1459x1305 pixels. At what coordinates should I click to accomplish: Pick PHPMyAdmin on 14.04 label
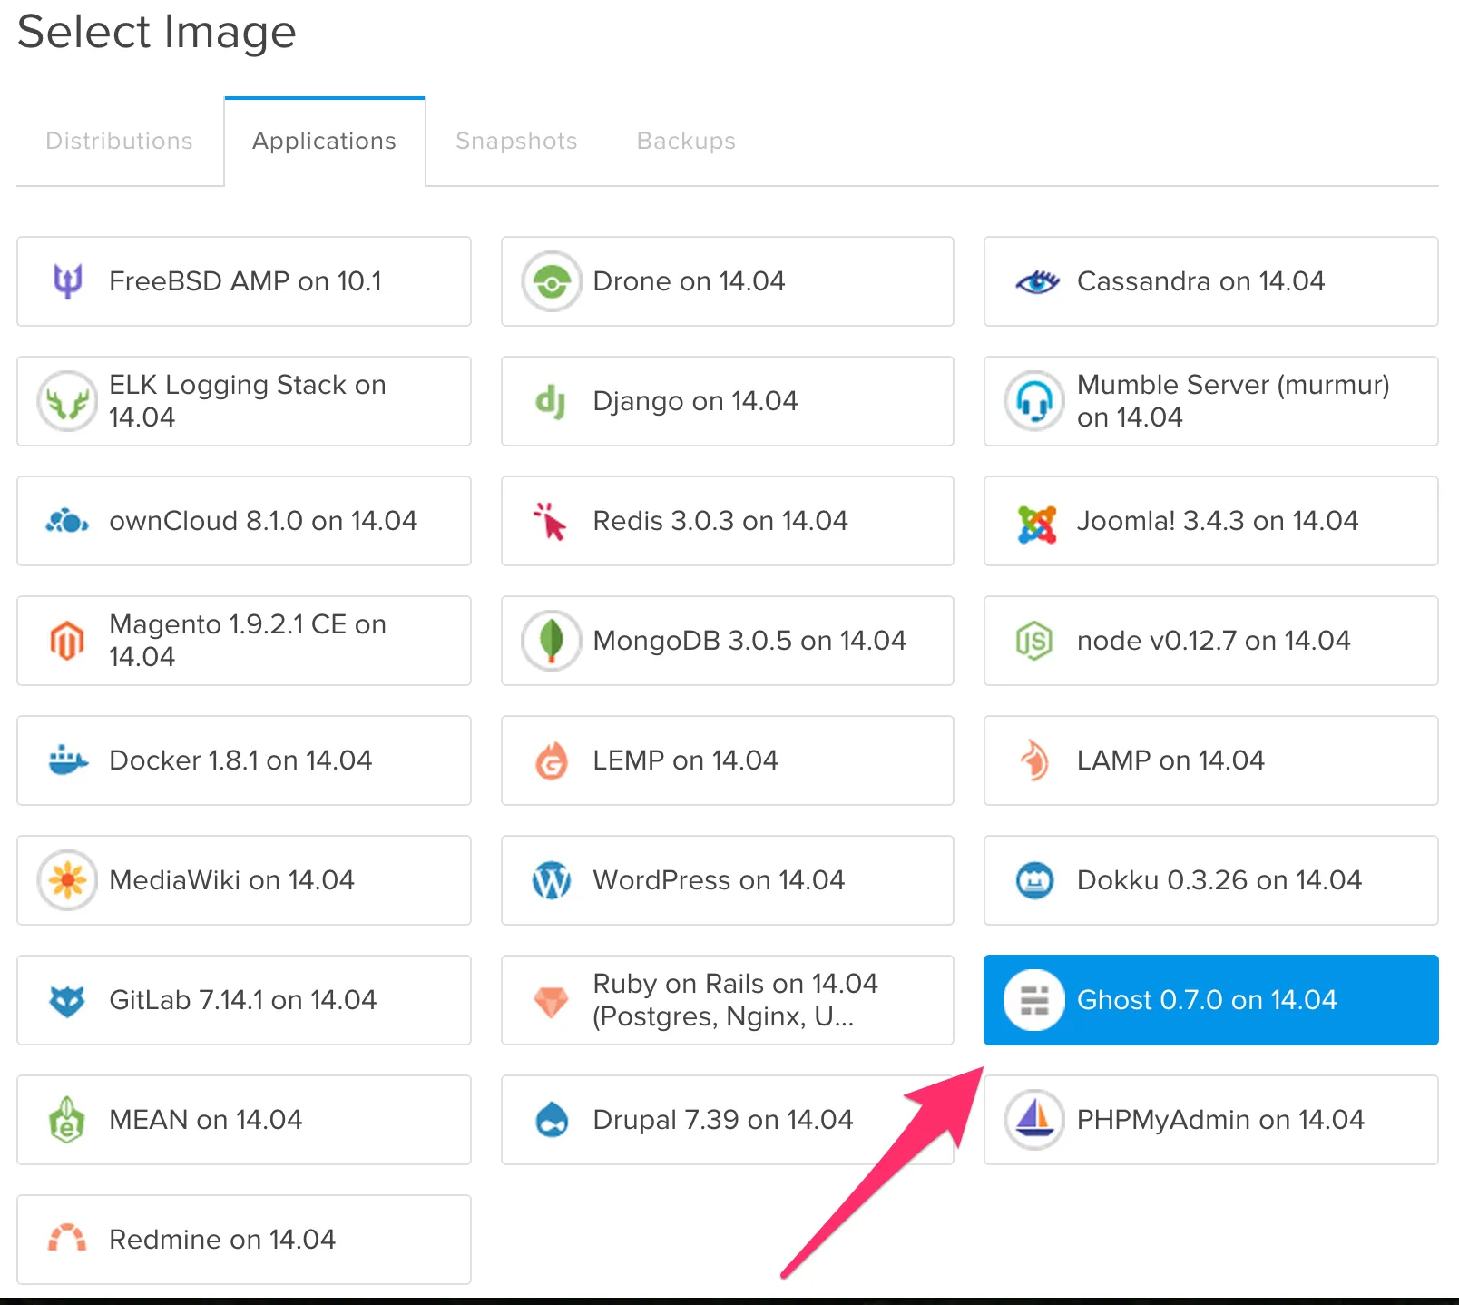pos(1220,1120)
